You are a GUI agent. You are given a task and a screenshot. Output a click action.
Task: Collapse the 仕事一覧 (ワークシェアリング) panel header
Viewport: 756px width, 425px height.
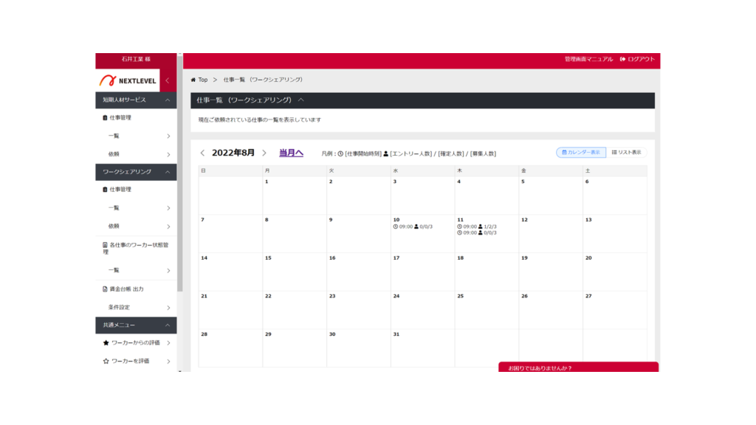301,100
